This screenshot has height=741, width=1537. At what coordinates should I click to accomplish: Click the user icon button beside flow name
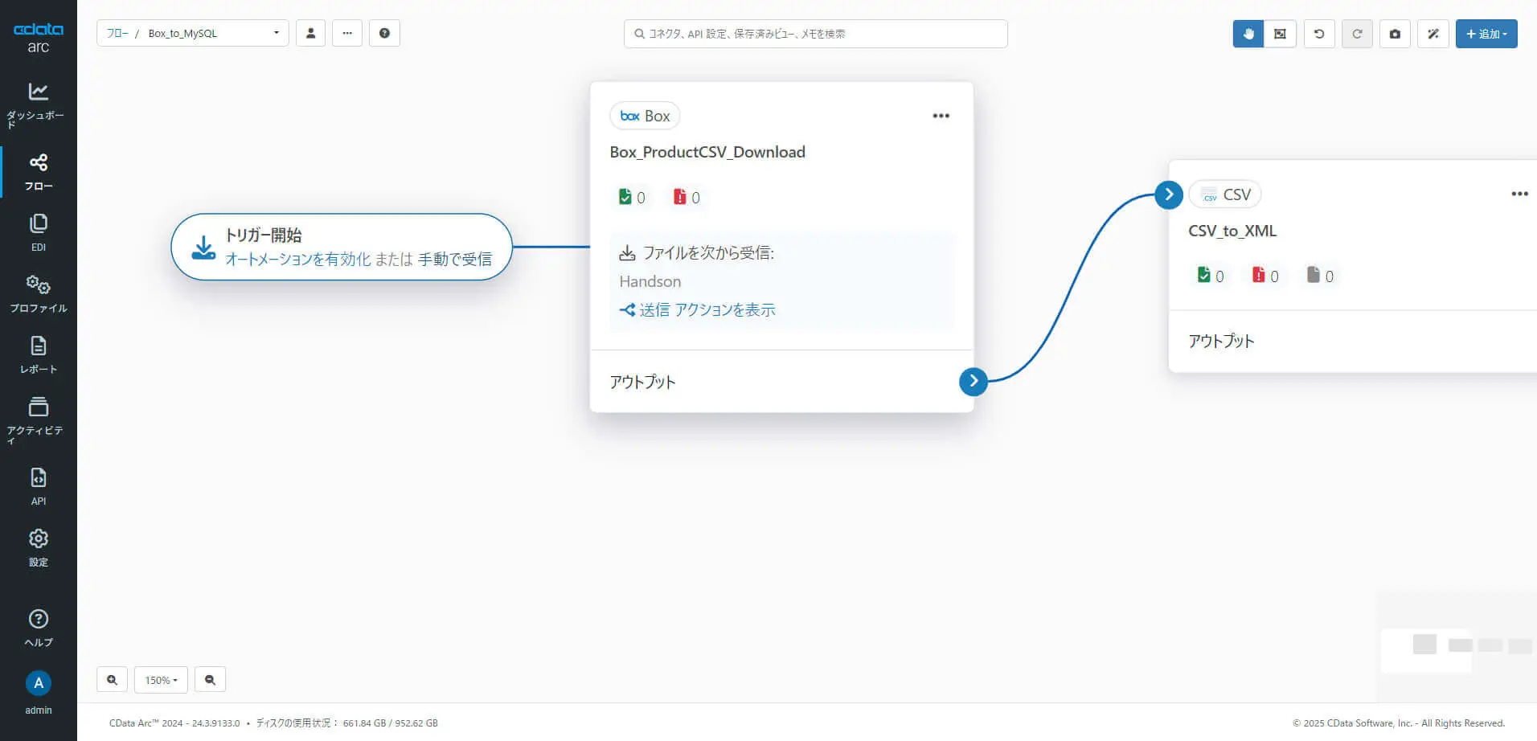310,33
